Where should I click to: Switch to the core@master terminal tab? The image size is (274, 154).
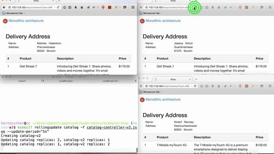(x=66, y=81)
